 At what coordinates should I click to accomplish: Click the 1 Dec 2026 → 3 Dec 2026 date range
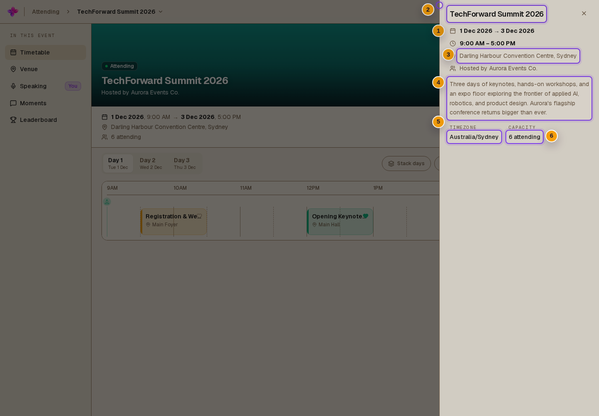pos(497,31)
